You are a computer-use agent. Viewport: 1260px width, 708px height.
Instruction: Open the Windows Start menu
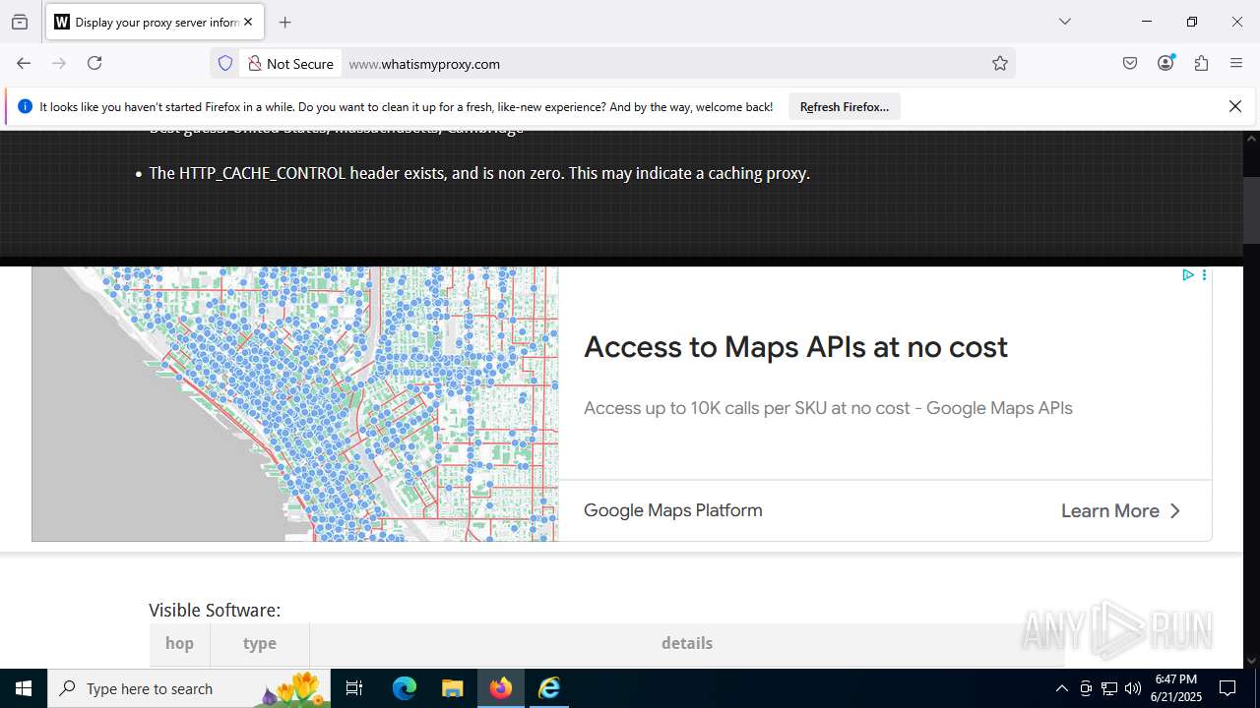24,688
